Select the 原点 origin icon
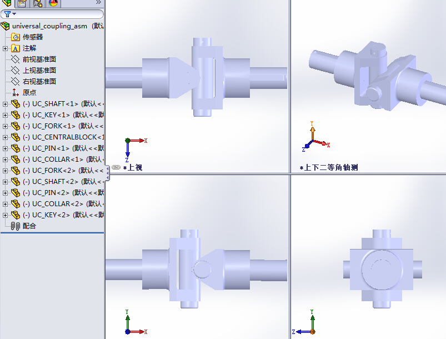This screenshot has width=446, height=339. tap(16, 92)
